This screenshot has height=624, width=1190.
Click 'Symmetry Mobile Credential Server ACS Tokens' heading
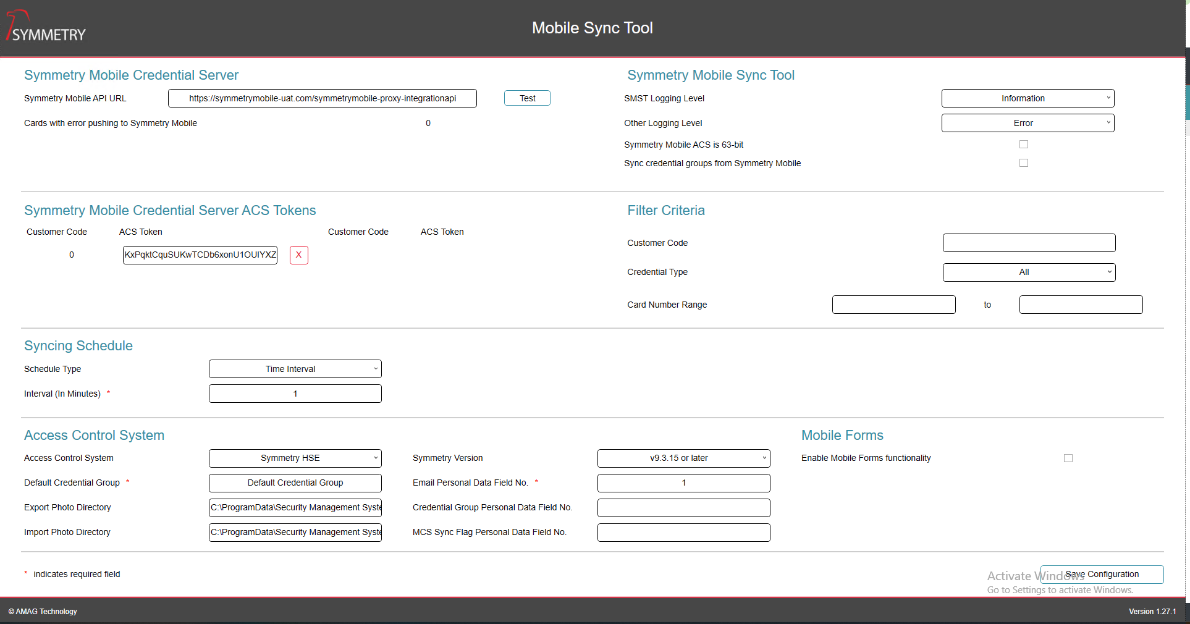click(x=170, y=211)
